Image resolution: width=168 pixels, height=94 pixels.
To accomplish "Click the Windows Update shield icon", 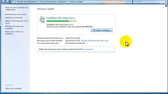I will (42, 20).
